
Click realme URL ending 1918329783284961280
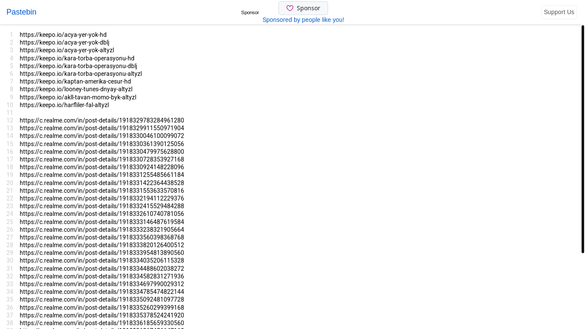(x=102, y=120)
